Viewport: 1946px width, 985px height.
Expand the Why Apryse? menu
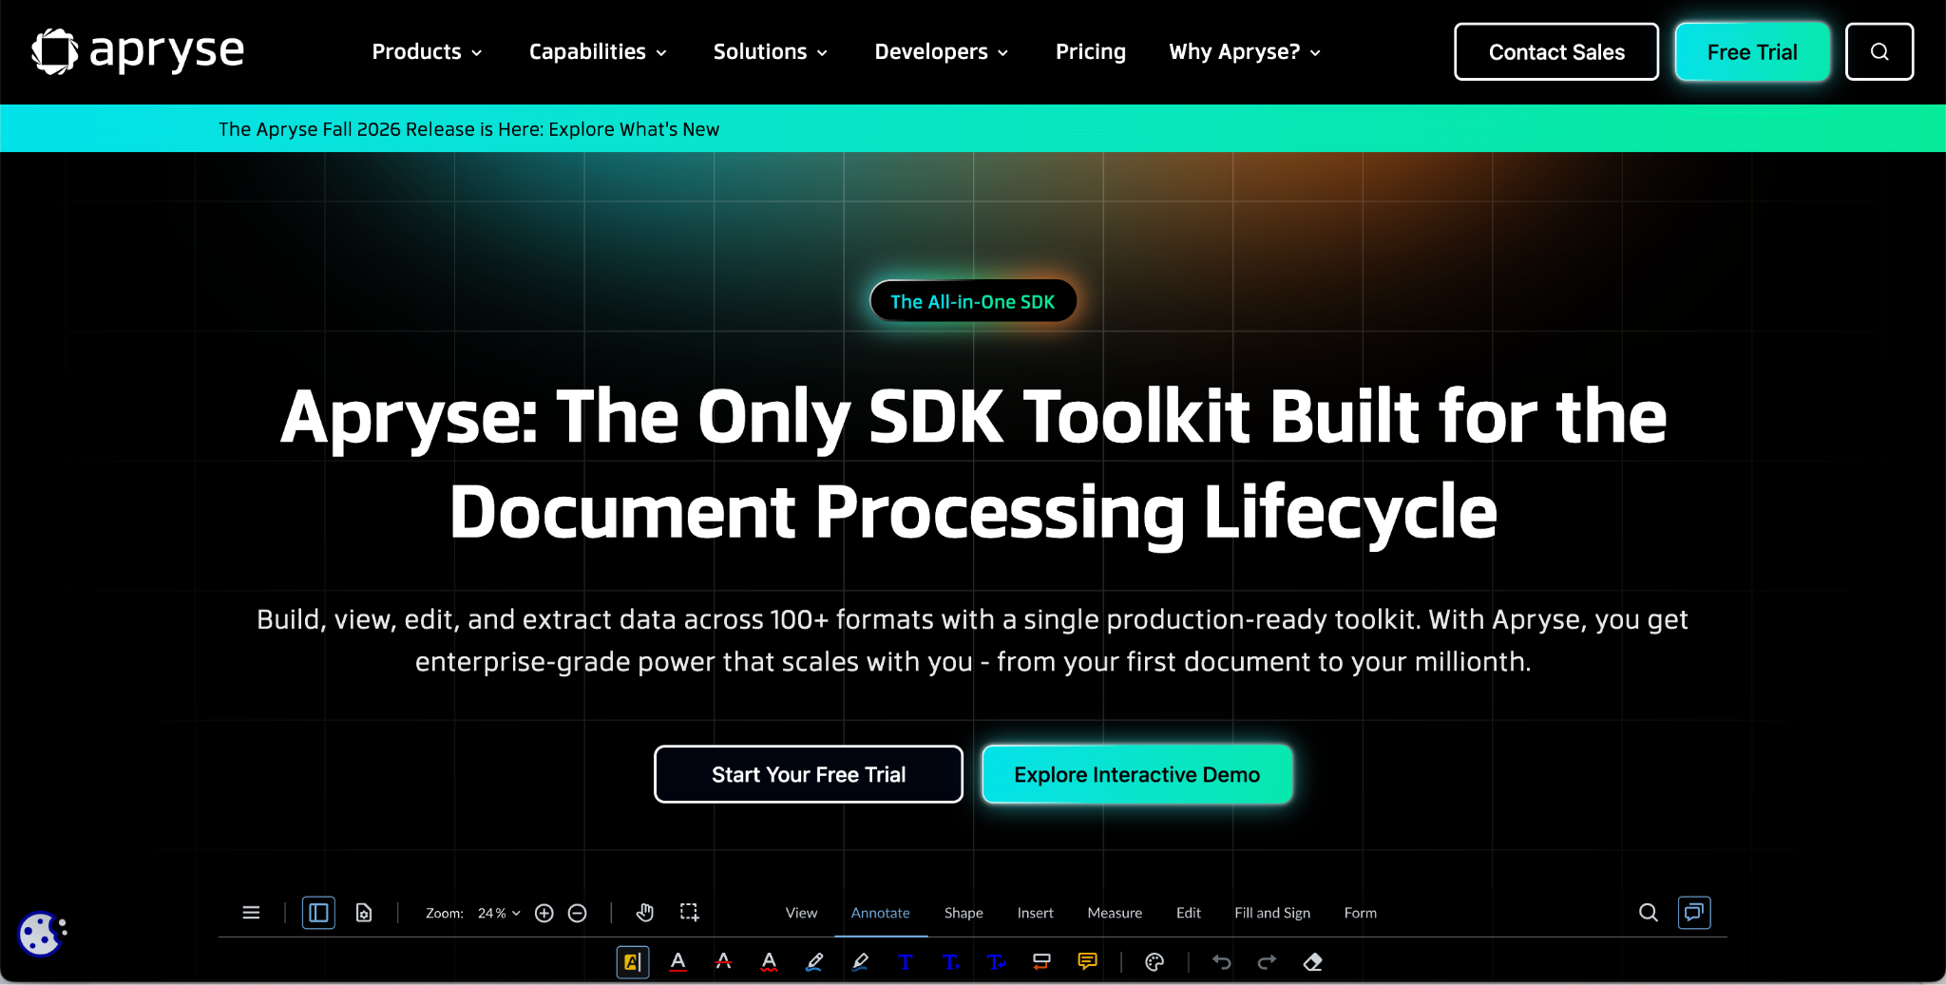coord(1245,52)
